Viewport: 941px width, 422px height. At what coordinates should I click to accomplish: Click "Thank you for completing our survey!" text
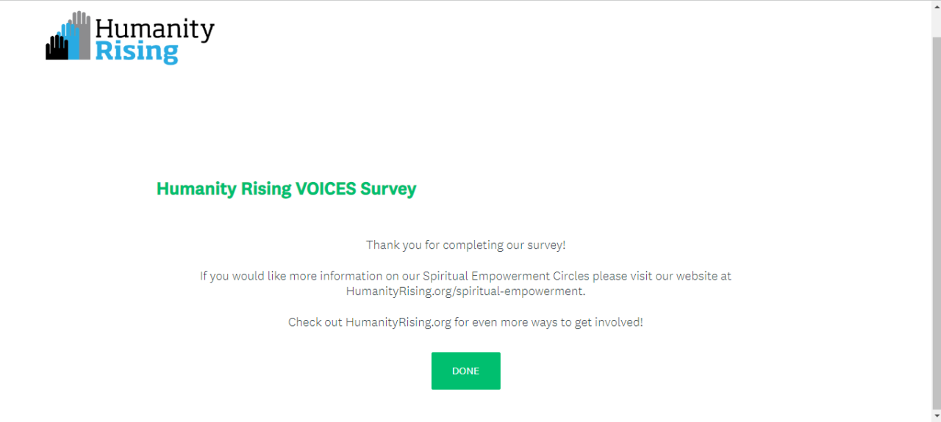click(465, 244)
